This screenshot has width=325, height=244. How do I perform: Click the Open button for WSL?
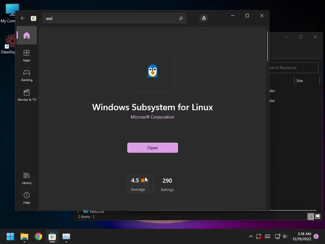click(x=153, y=148)
